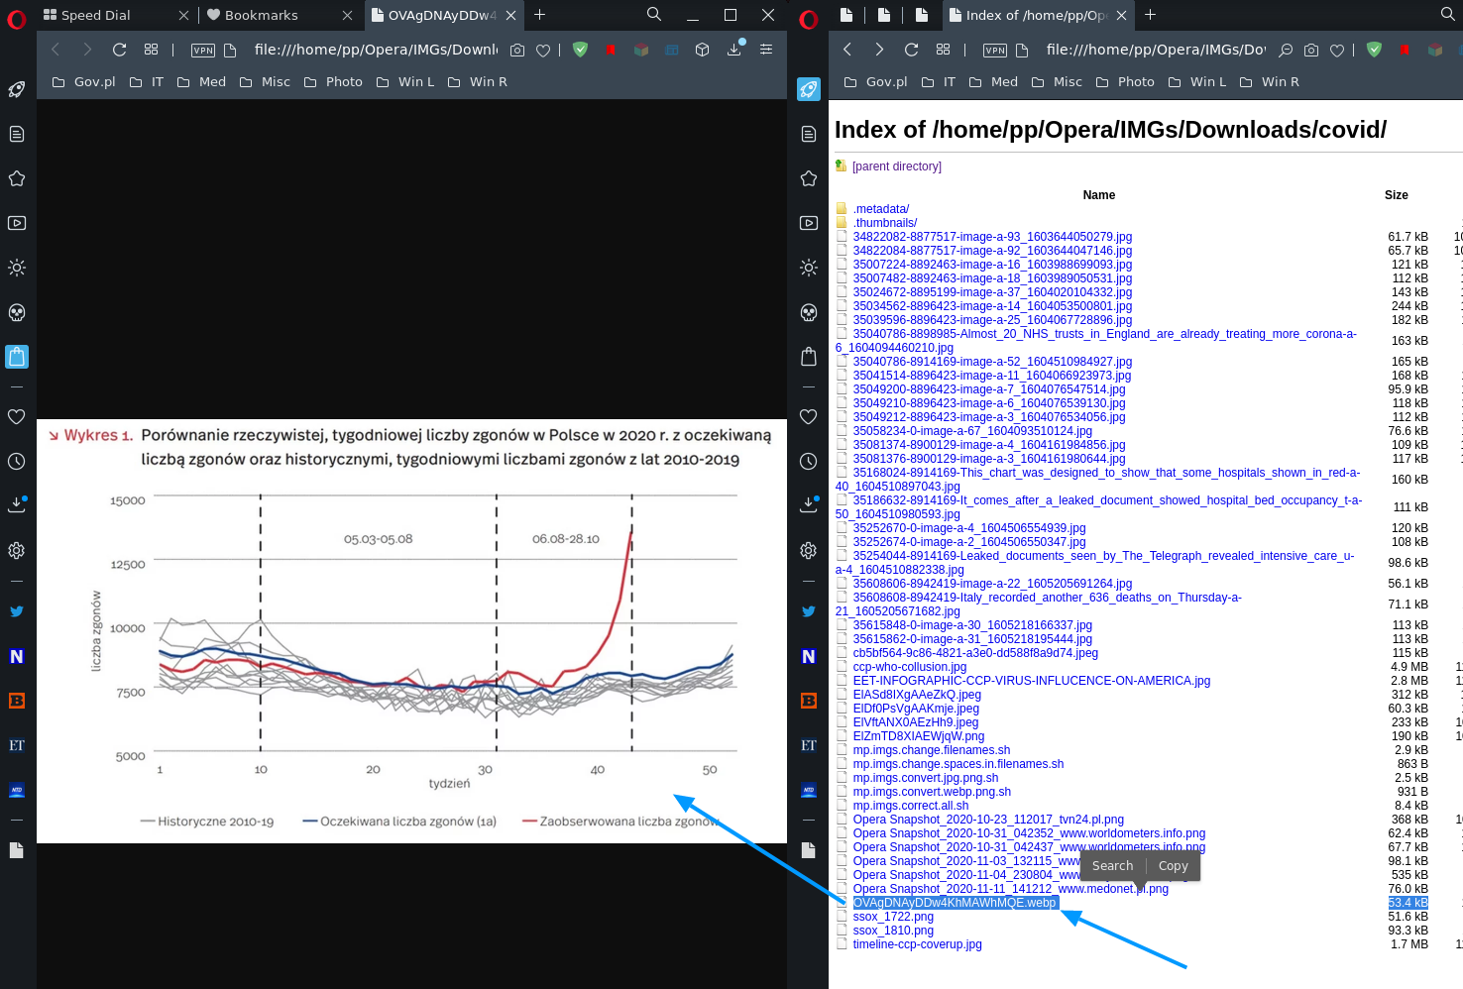This screenshot has width=1463, height=989.
Task: Open OVAgDNAyDDw4KhMAWhMQE.webp file link
Action: pos(956,903)
